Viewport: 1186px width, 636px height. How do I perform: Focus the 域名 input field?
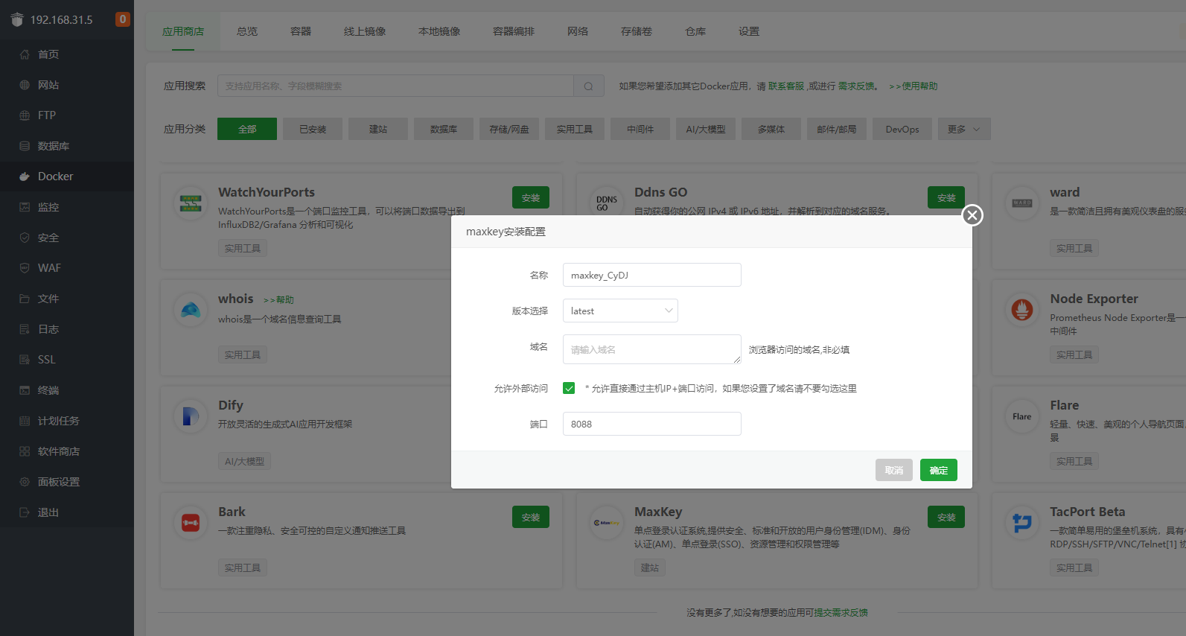652,349
